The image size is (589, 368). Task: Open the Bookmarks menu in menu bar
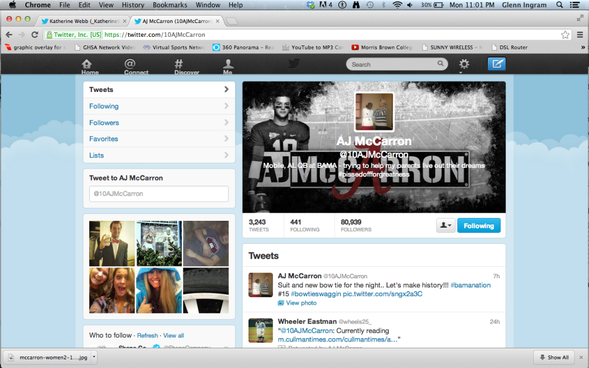pos(170,5)
